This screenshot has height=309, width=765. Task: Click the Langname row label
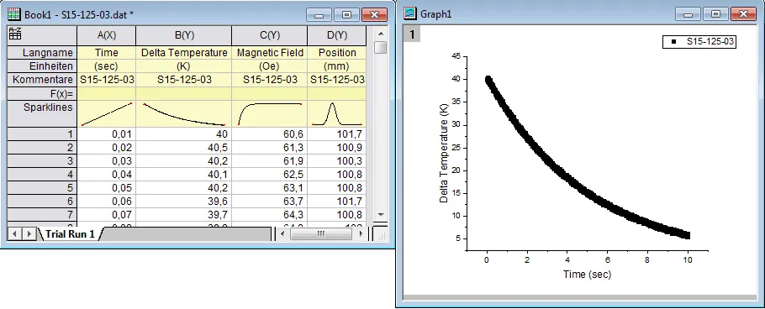tap(42, 53)
